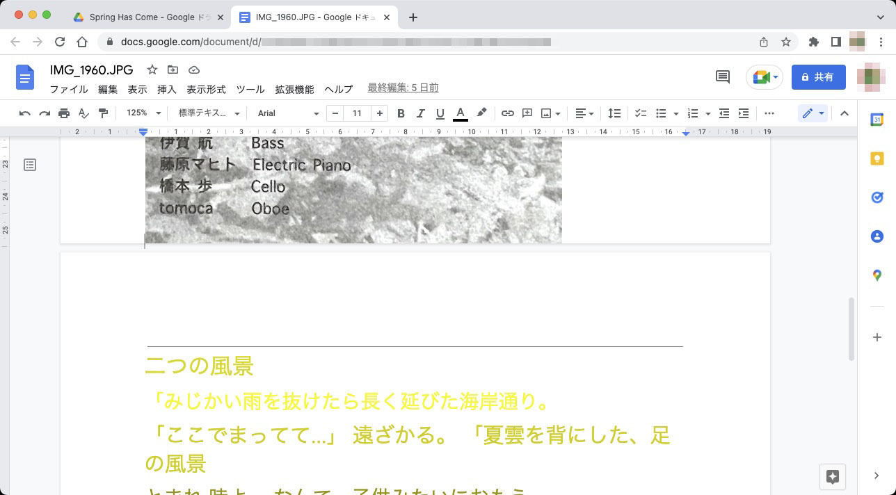Open the text color picker
The height and width of the screenshot is (495, 896).
click(x=460, y=113)
